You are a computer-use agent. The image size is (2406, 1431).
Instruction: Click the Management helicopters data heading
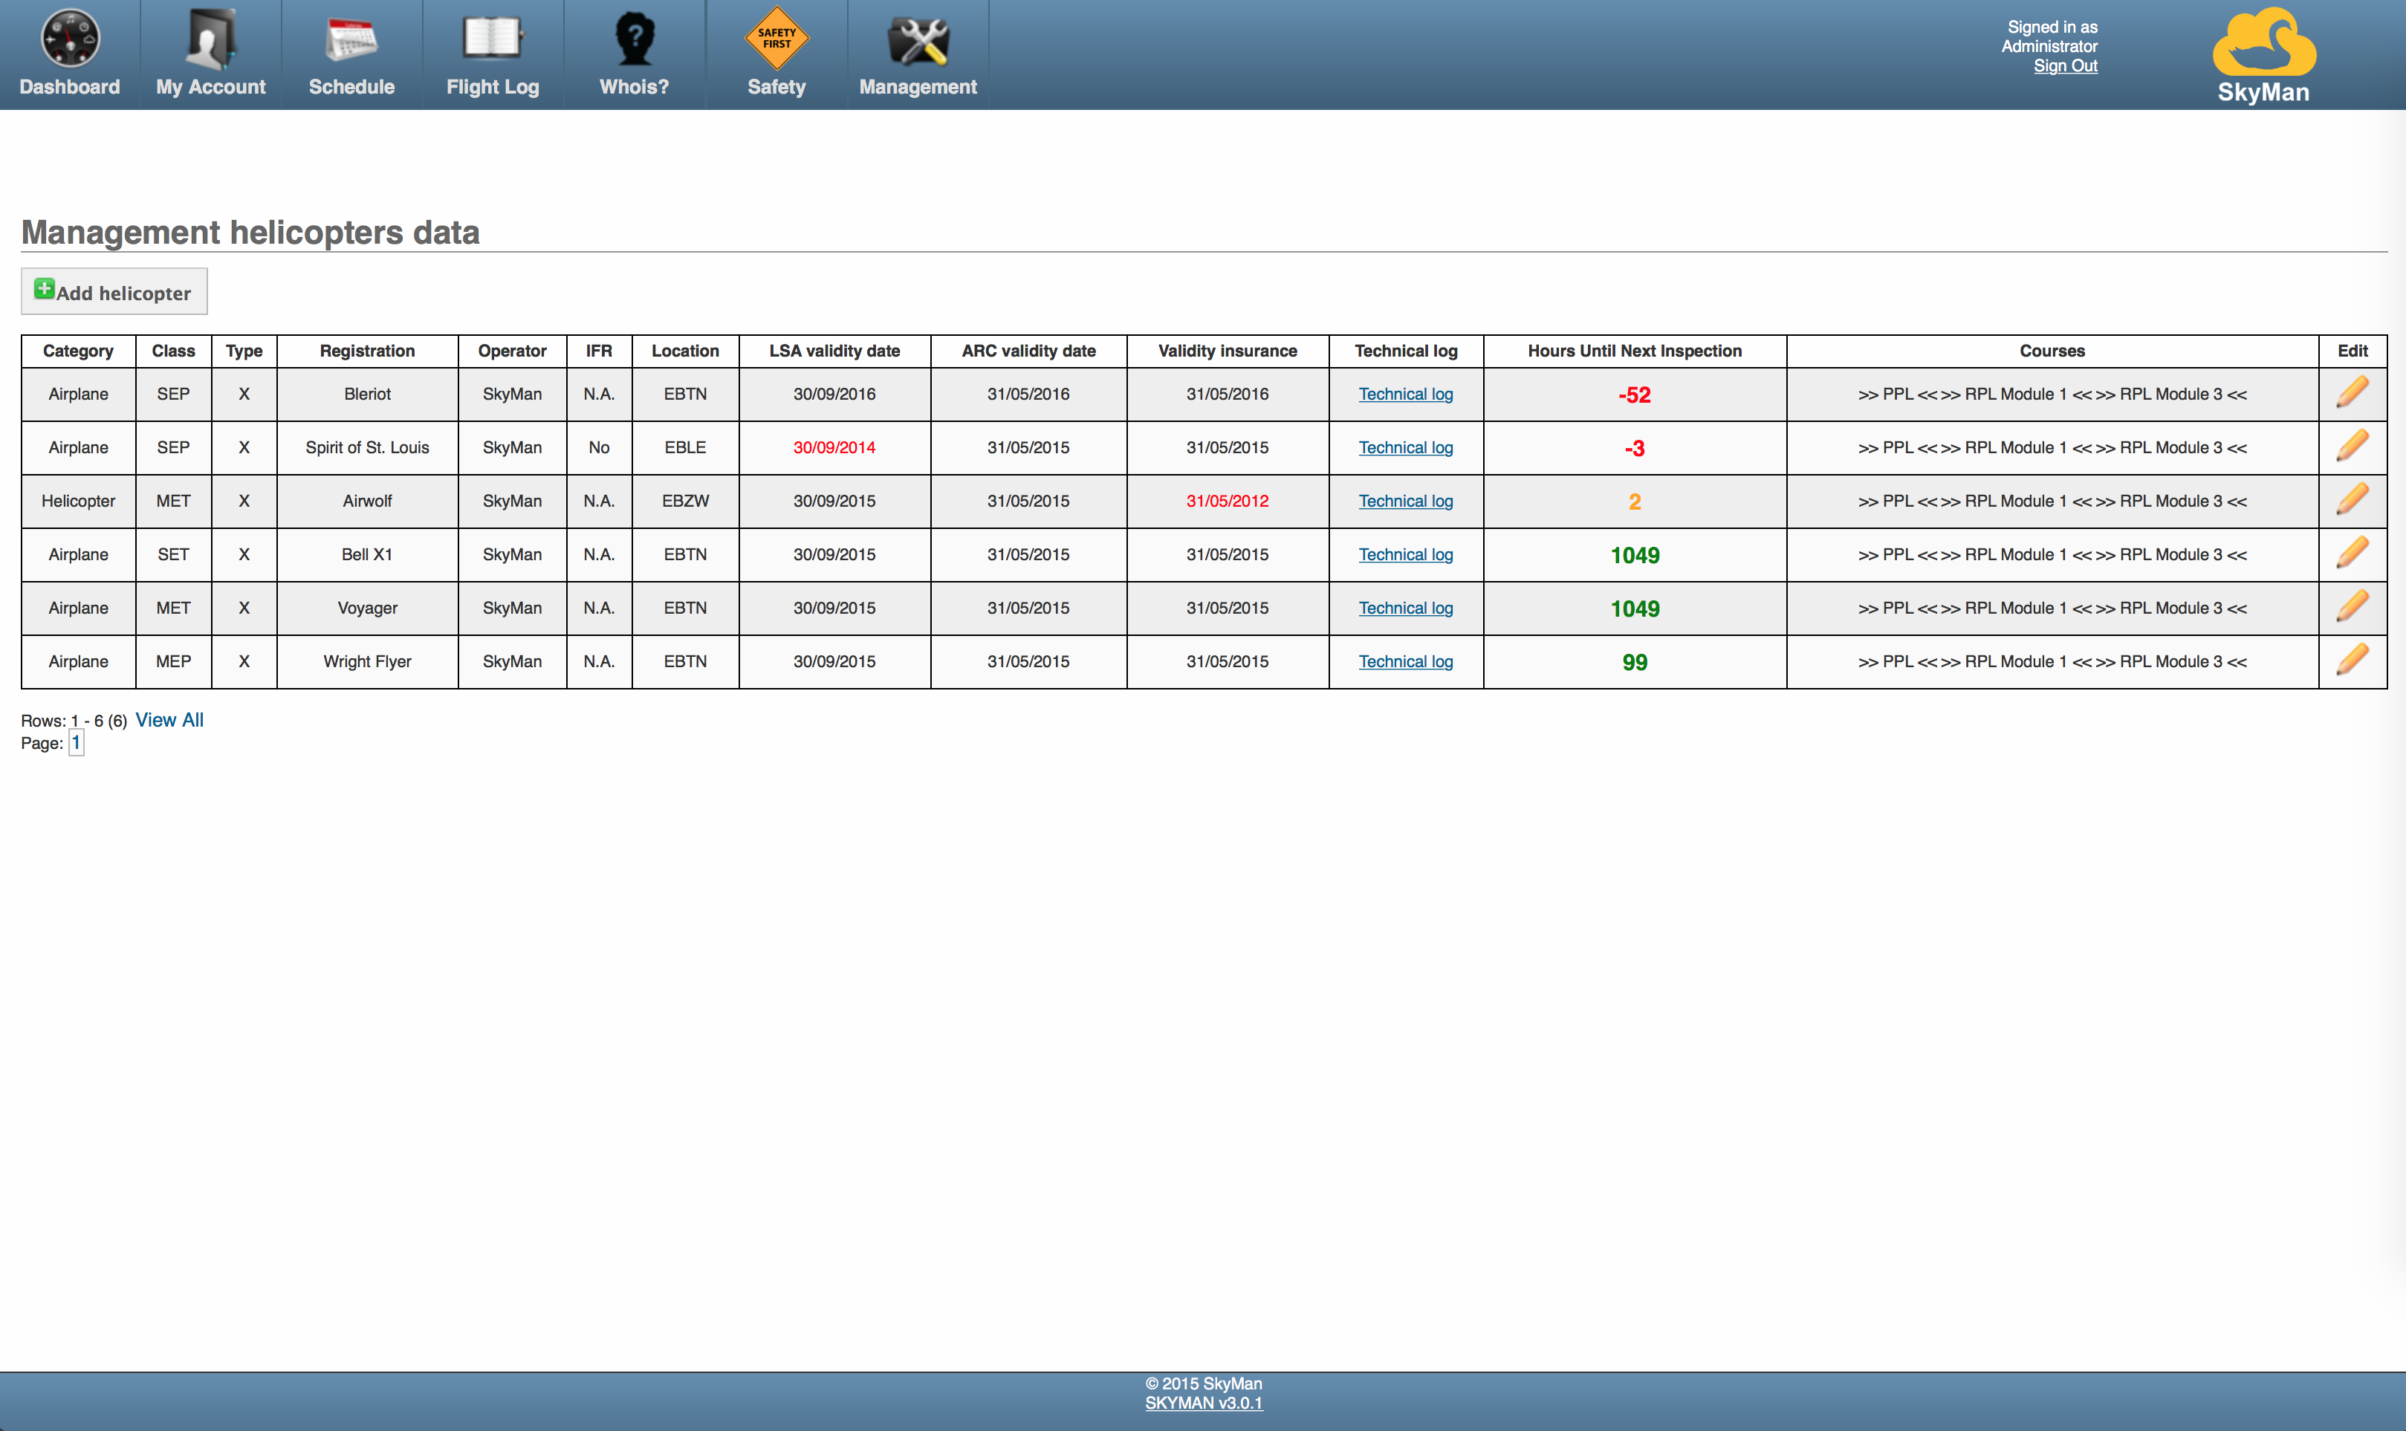(x=250, y=233)
